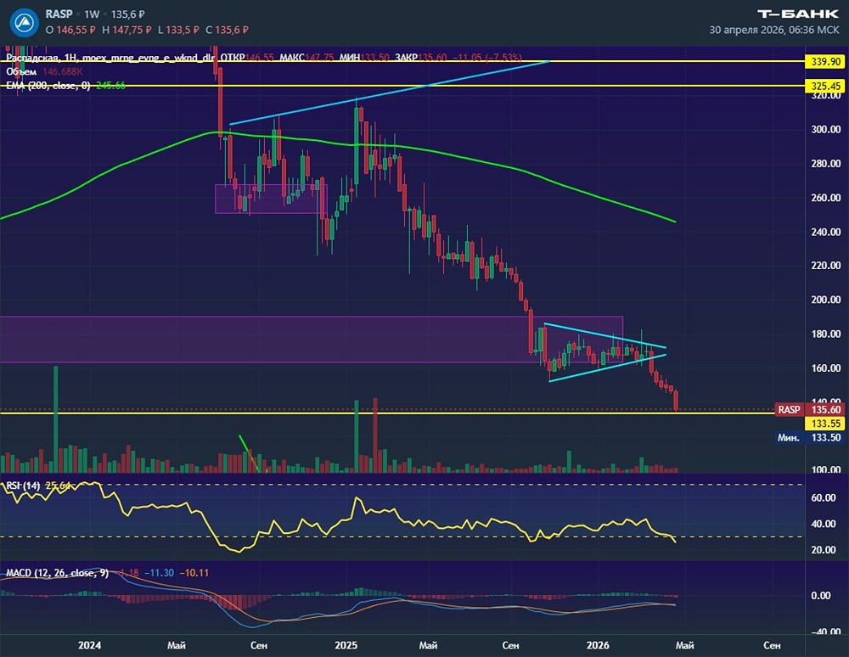This screenshot has height=657, width=849.
Task: Click the 2025 label on time axis
Action: coord(346,645)
